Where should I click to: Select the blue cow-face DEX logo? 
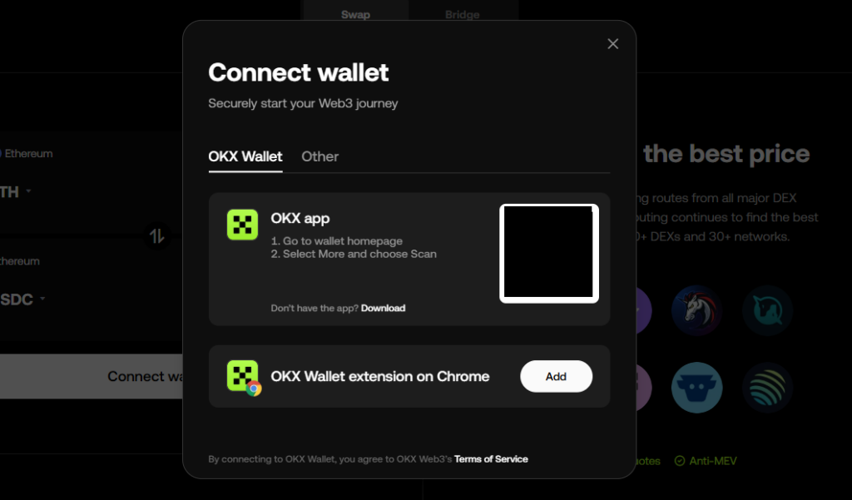(696, 388)
